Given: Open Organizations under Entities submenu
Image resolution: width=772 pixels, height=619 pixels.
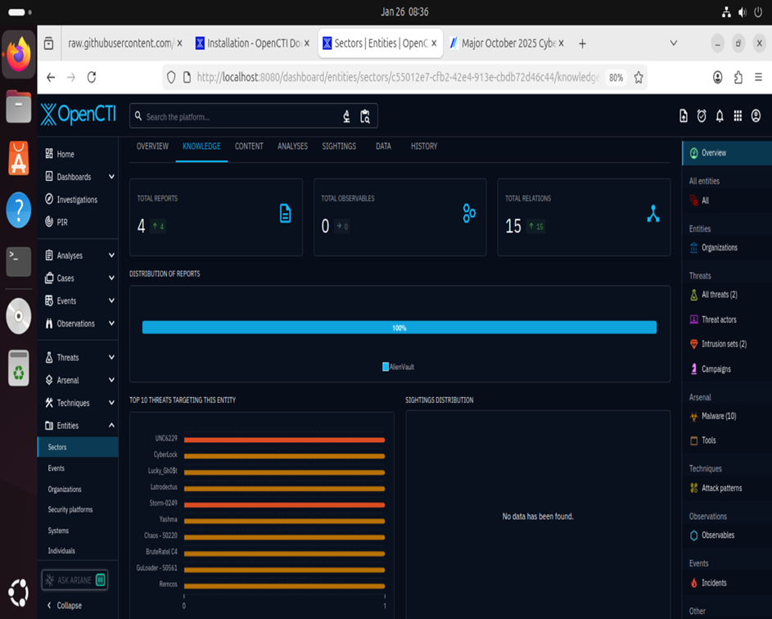Looking at the screenshot, I should 65,489.
